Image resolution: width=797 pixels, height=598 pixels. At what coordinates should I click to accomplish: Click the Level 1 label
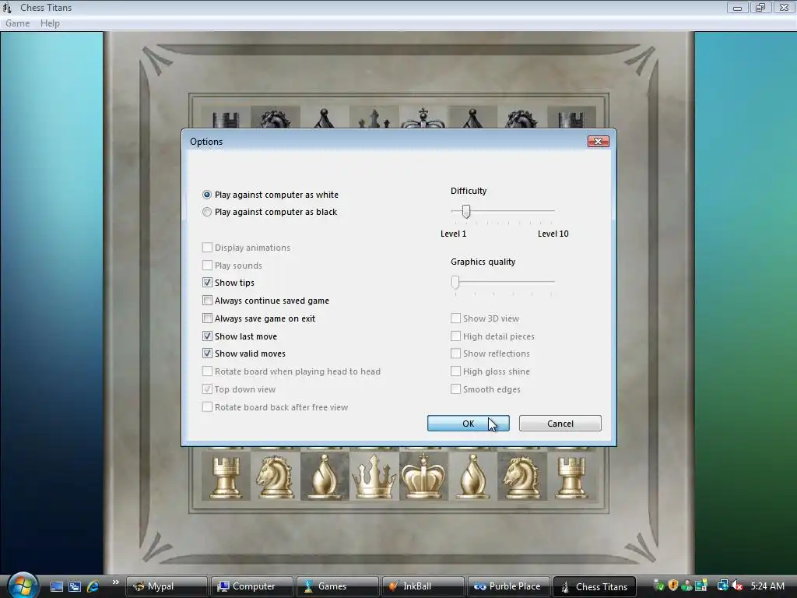click(454, 234)
